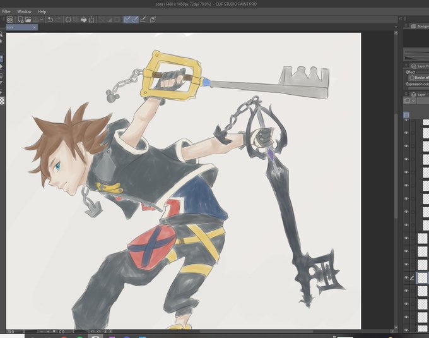Click the highlighted layer command icon
Image resolution: width=429 pixels, height=338 pixels.
[406, 115]
